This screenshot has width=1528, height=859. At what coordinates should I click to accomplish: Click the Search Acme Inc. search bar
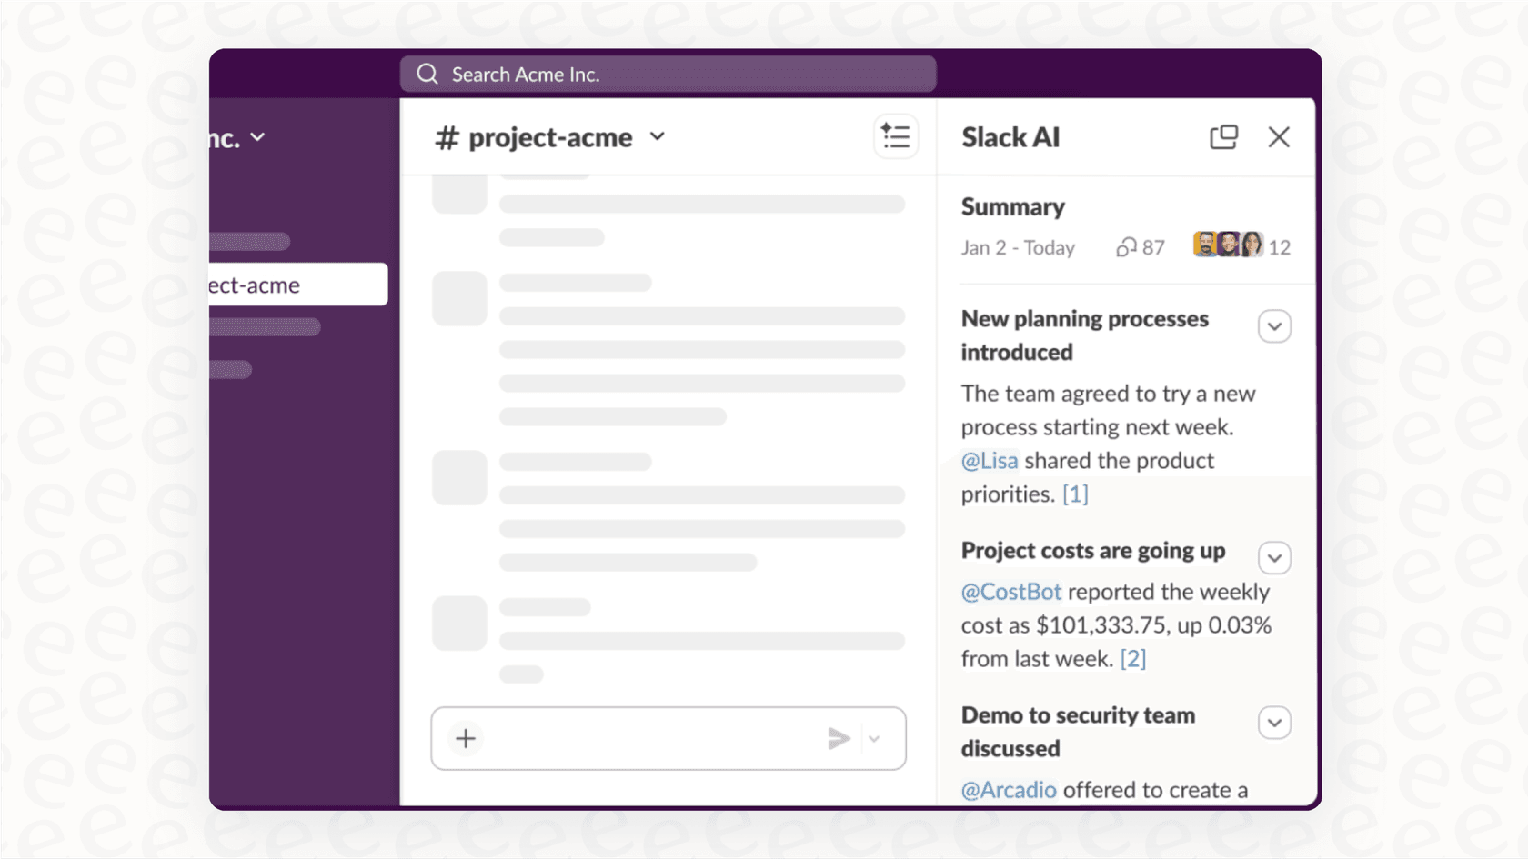668,74
